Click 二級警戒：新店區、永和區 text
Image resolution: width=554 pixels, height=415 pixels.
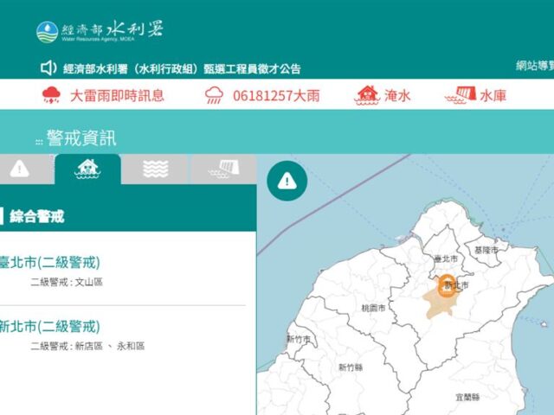(87, 346)
